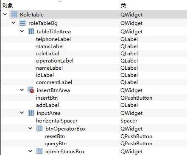Click QLabel class of addLabel

click(x=129, y=105)
